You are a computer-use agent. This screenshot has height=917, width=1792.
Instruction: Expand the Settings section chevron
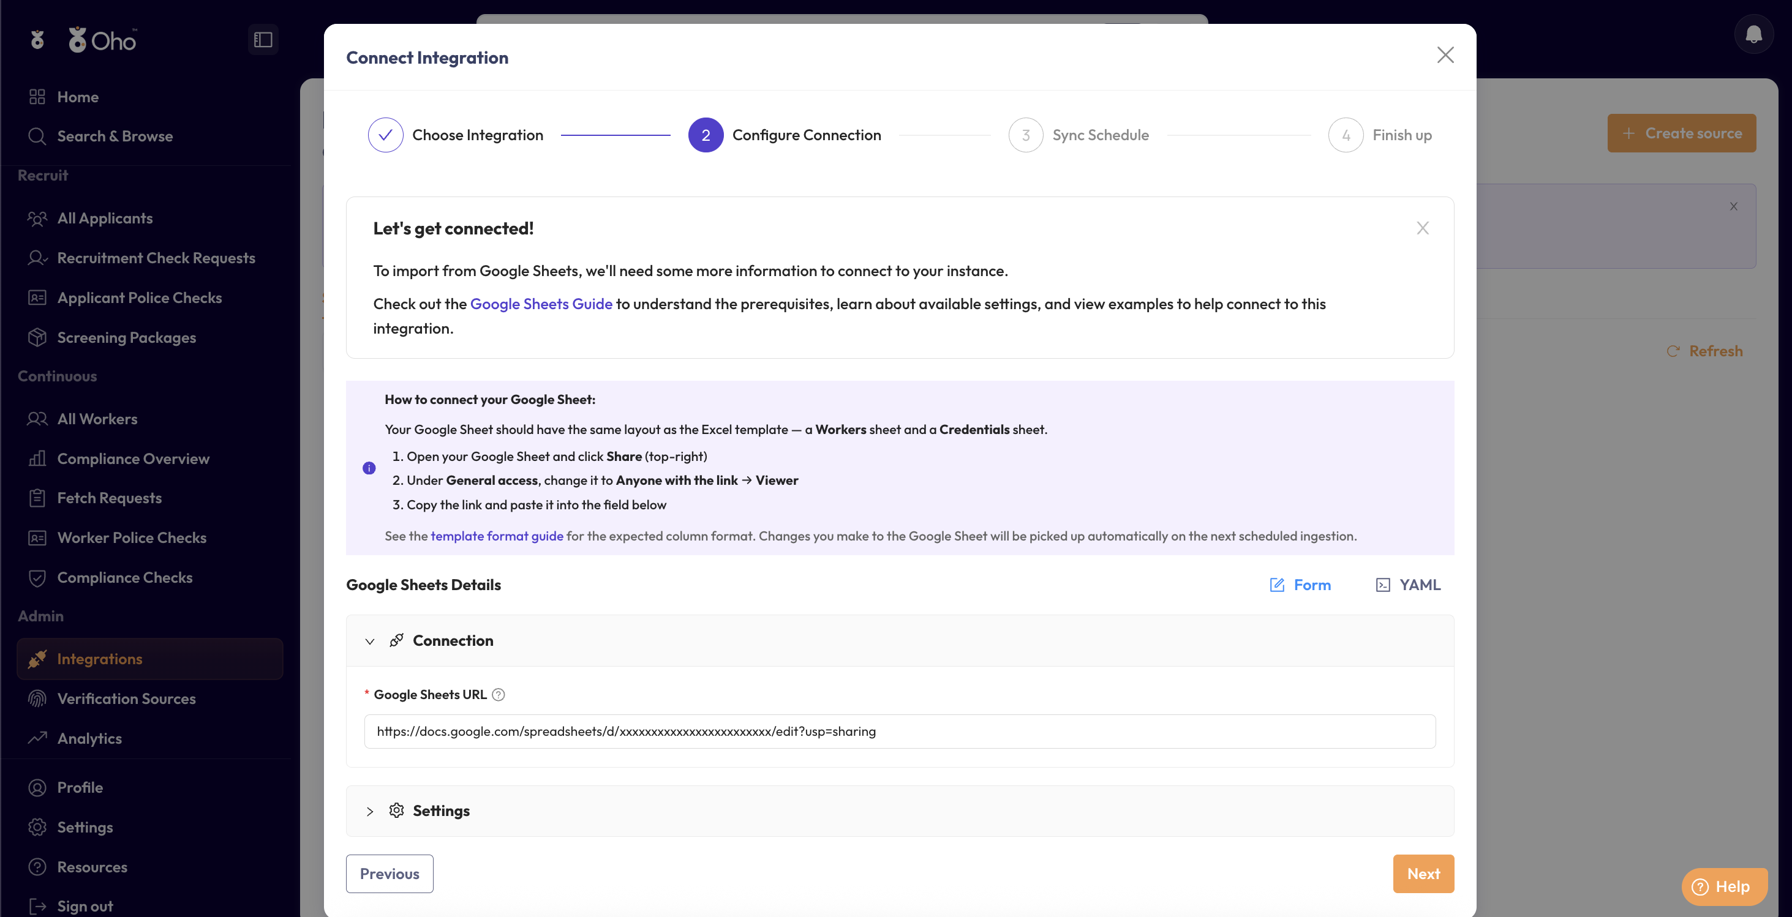pyautogui.click(x=370, y=811)
